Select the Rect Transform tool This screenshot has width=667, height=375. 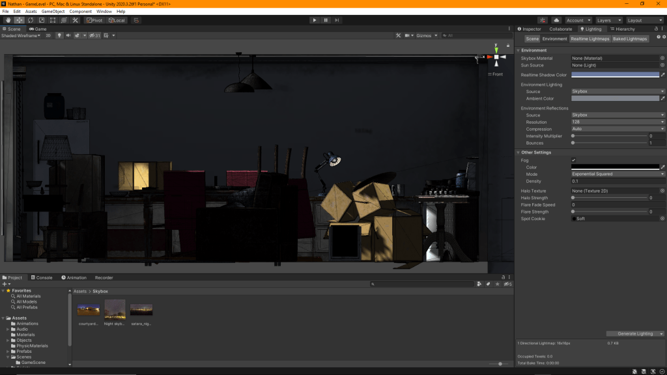(x=53, y=20)
